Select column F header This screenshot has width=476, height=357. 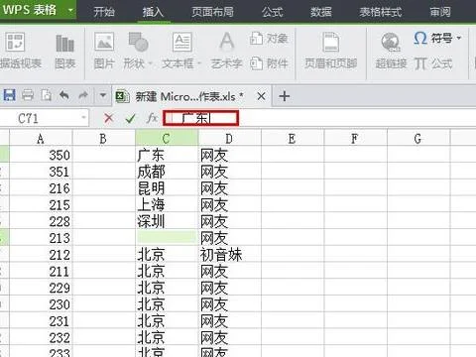[x=355, y=138]
